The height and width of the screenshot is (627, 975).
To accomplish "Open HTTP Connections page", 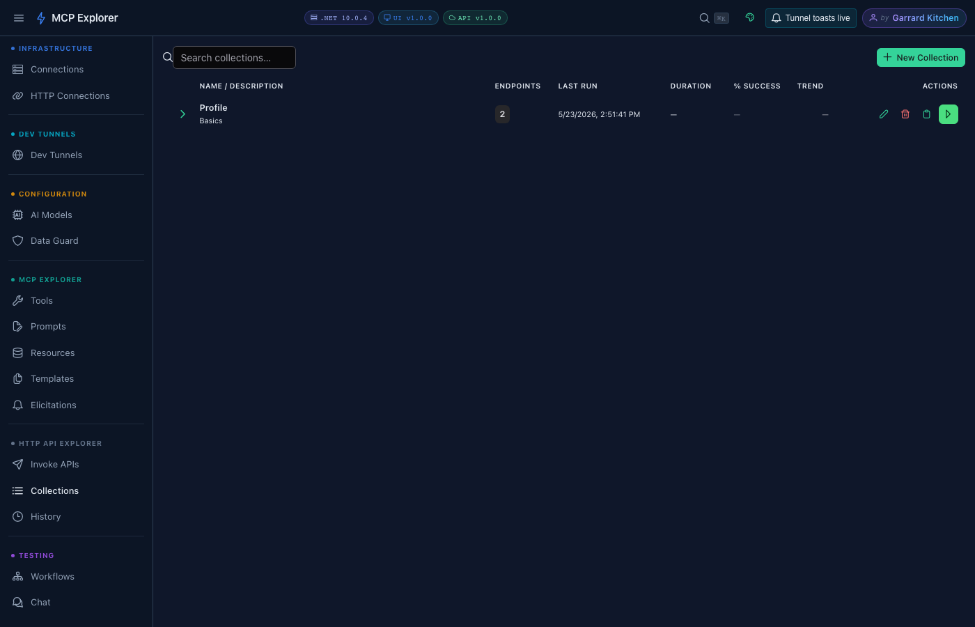I will [77, 96].
